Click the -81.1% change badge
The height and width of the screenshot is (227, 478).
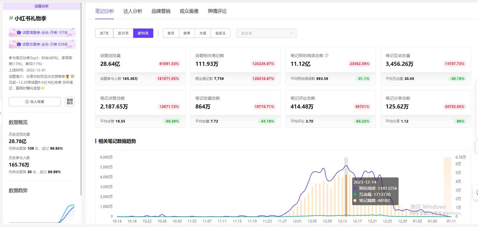coord(363,79)
